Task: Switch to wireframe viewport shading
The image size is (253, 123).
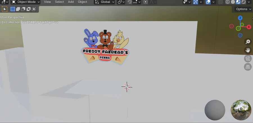Action: pyautogui.click(x=227, y=2)
